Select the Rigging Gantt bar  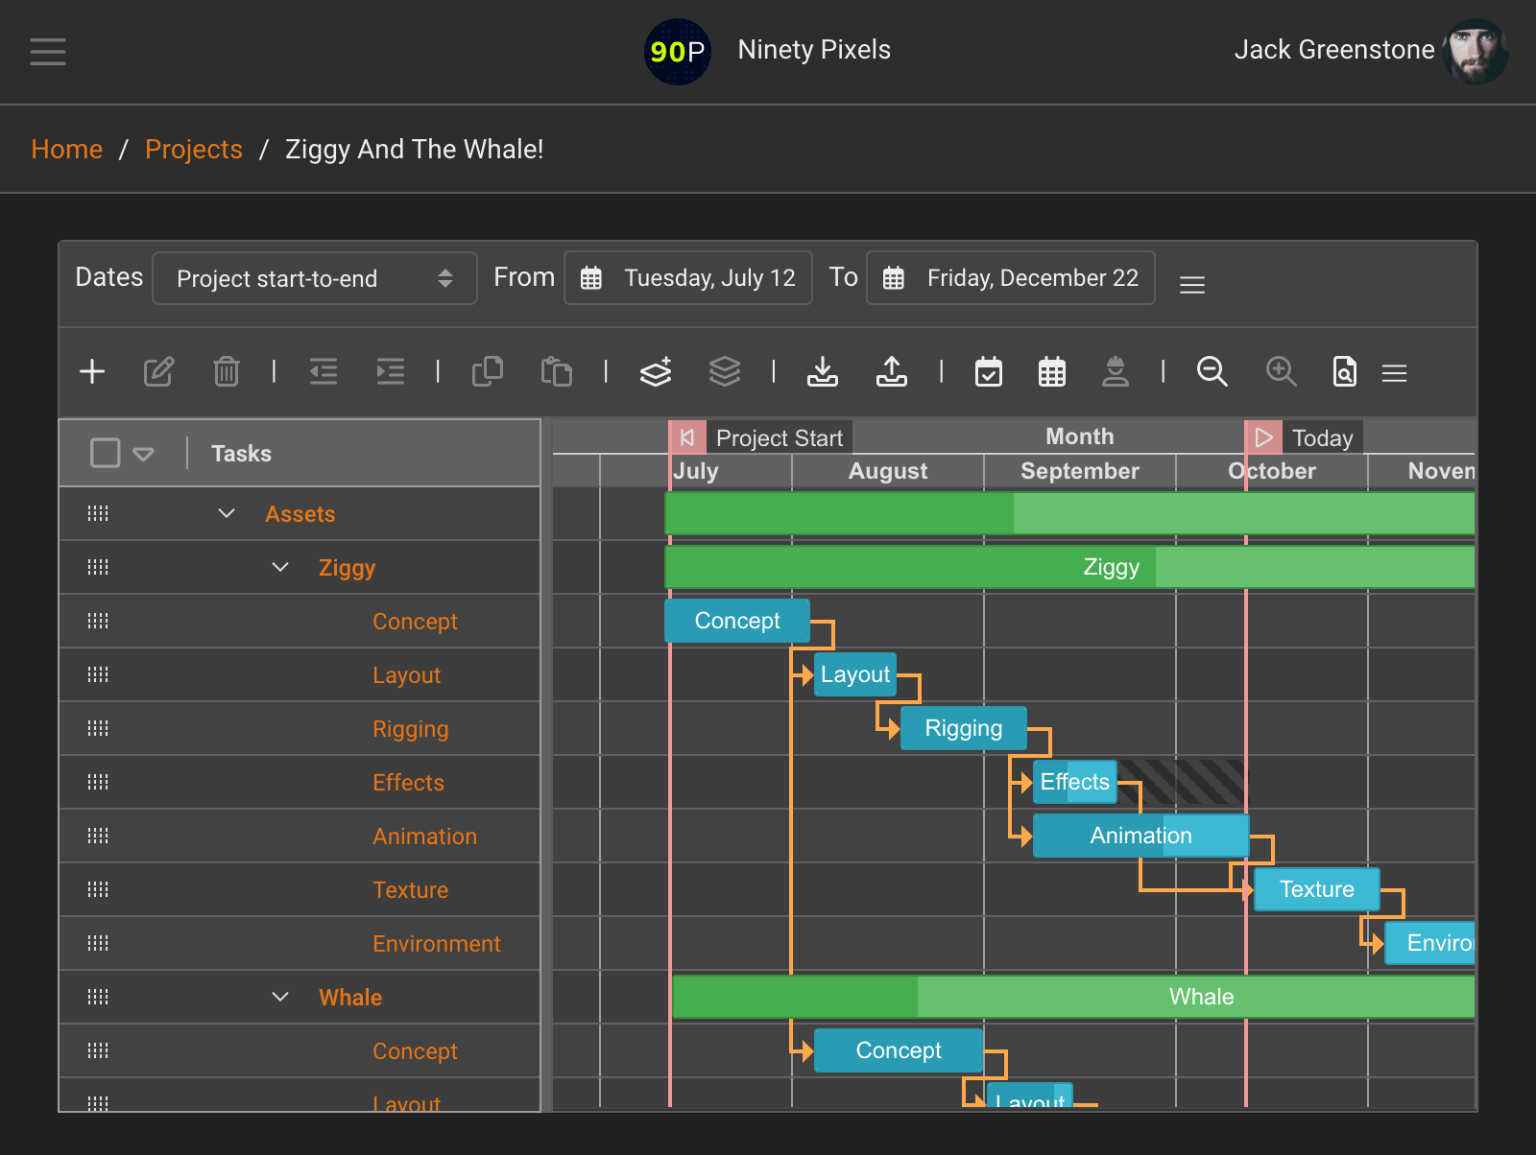[964, 728]
